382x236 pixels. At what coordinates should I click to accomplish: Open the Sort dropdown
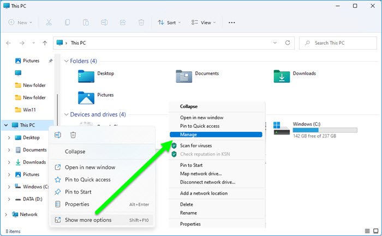(x=169, y=23)
